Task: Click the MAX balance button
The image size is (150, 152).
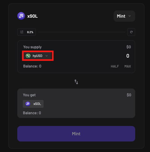Action: pyautogui.click(x=128, y=66)
